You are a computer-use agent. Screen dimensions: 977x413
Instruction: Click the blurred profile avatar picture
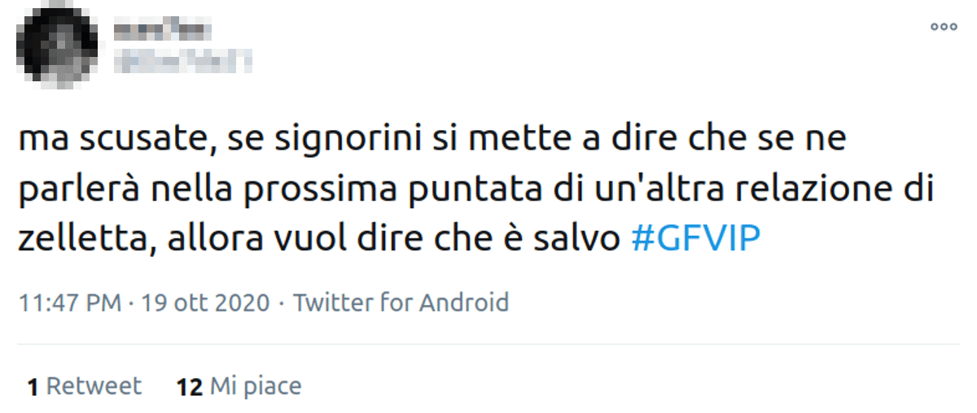tap(58, 43)
